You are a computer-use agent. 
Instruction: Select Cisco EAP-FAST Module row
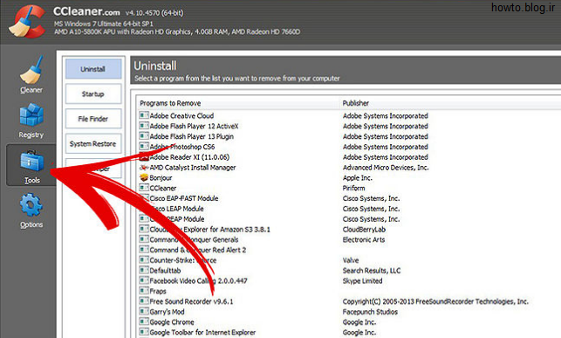coord(184,198)
